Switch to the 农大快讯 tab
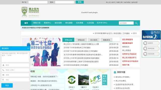The image size is (161, 90). [94, 40]
